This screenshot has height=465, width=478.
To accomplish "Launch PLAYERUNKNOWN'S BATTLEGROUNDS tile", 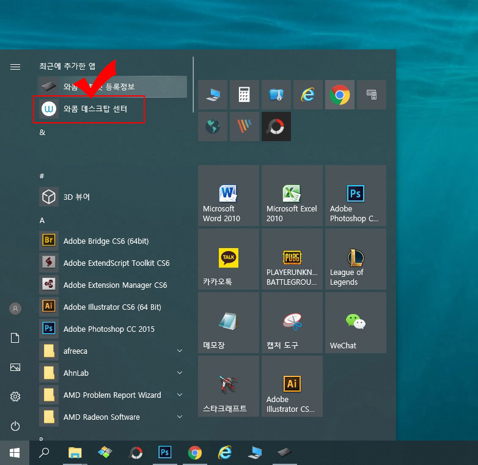I will tap(292, 259).
